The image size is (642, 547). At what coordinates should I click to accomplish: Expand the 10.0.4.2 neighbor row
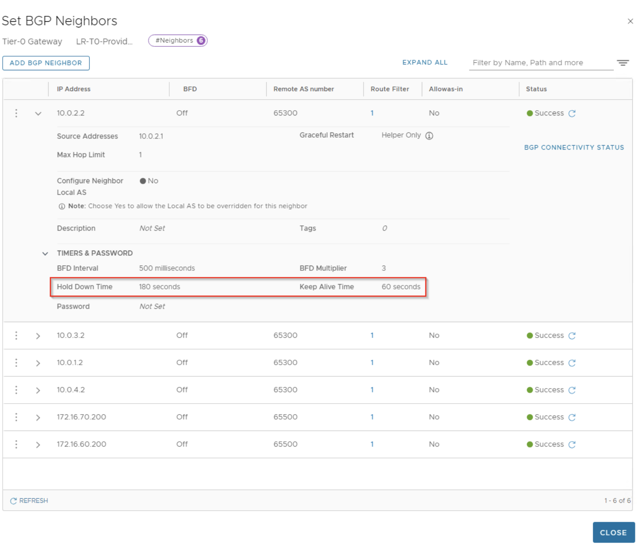click(38, 390)
